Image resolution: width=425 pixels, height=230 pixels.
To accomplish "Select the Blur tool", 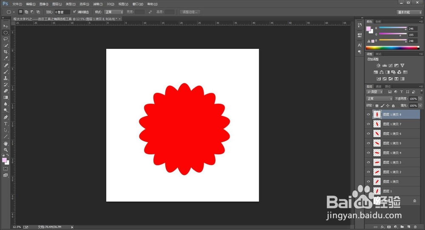I will pyautogui.click(x=6, y=104).
